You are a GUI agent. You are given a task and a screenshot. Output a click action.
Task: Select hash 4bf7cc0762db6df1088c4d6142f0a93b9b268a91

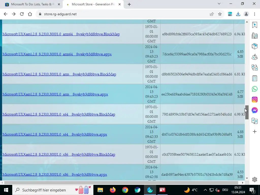click(197, 135)
